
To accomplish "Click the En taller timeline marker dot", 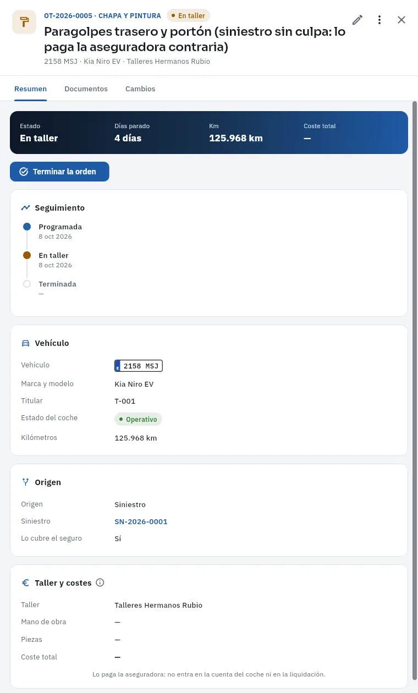I will (27, 255).
